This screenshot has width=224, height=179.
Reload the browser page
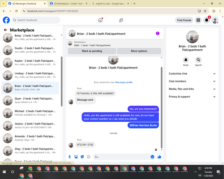point(17,11)
